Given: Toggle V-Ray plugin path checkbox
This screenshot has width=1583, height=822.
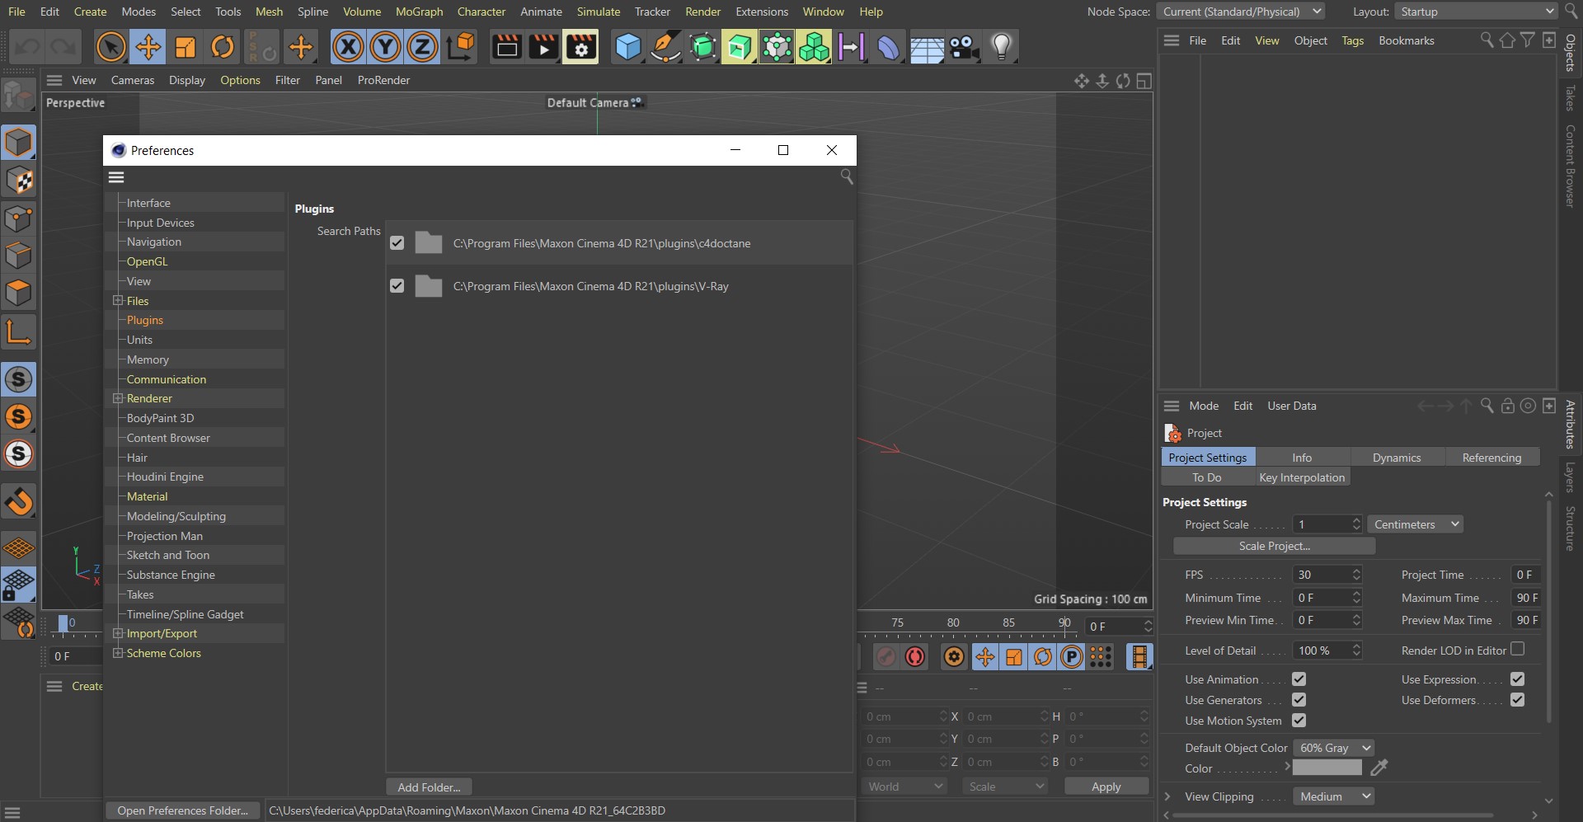Looking at the screenshot, I should point(397,286).
